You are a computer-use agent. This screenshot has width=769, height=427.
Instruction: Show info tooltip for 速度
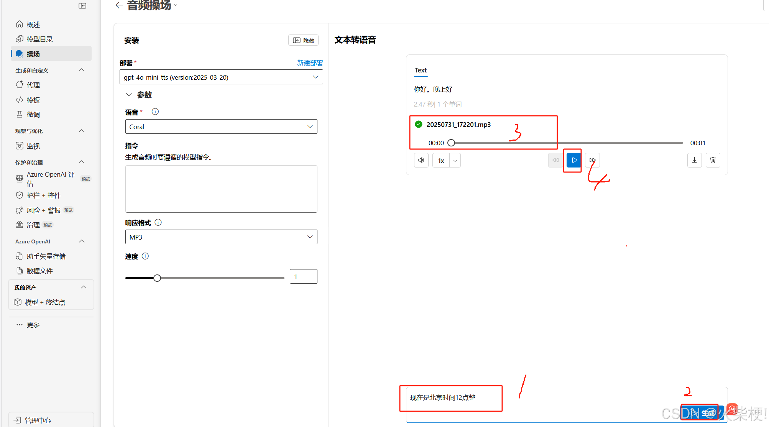[145, 256]
